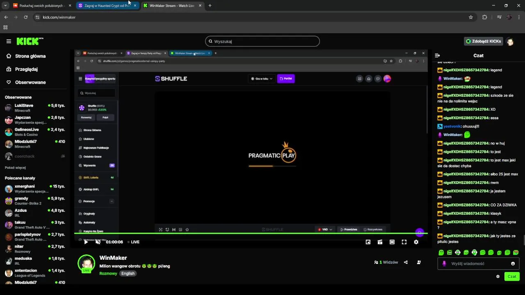Open the viewers count list
Viewport: 525px width, 295px height.
(x=386, y=262)
